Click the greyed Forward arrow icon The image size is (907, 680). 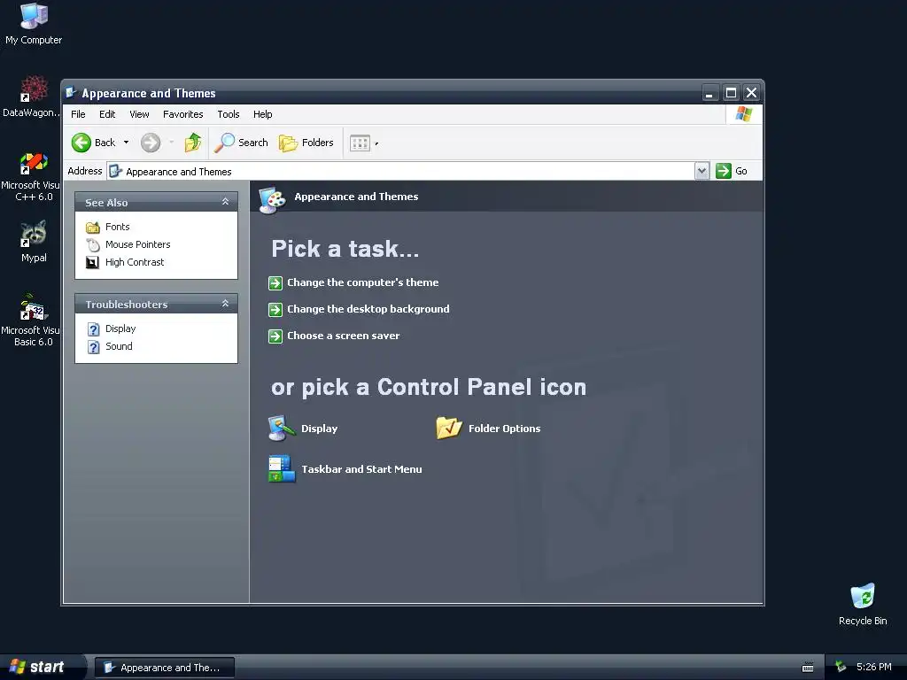coord(151,143)
